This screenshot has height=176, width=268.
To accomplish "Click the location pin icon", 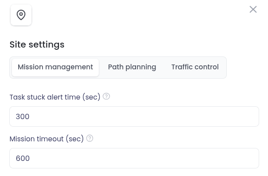I will [x=21, y=15].
